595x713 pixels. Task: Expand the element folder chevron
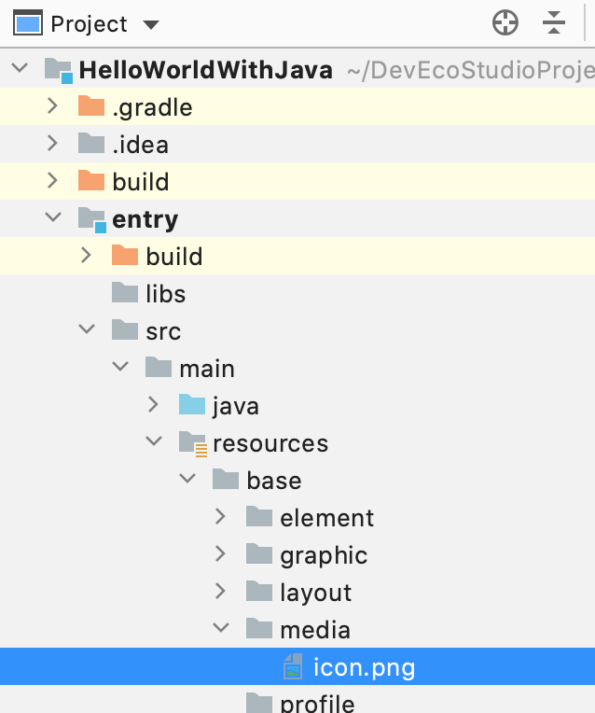point(220,516)
